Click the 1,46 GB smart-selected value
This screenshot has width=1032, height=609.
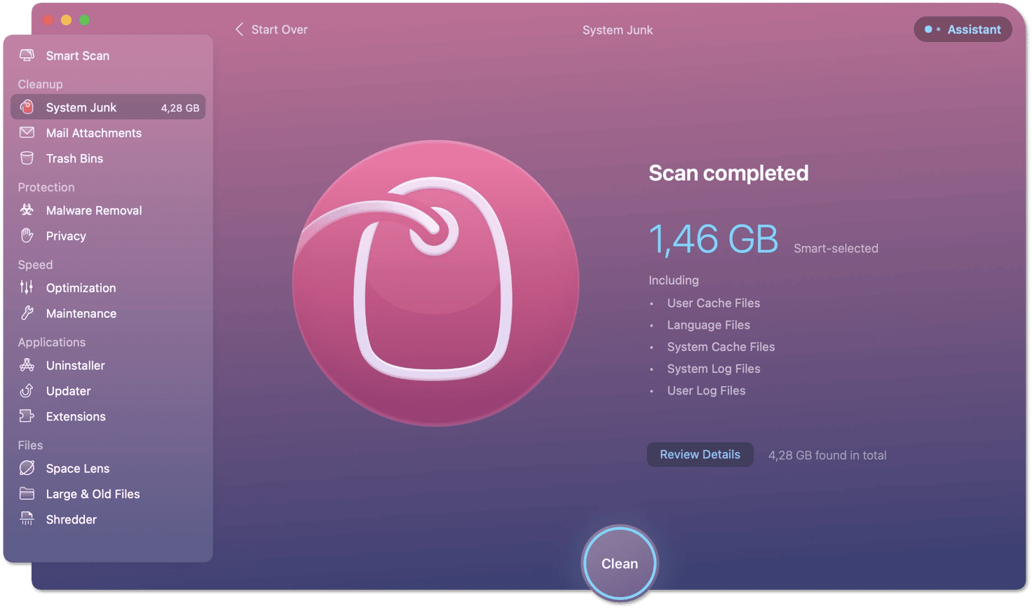pyautogui.click(x=713, y=239)
